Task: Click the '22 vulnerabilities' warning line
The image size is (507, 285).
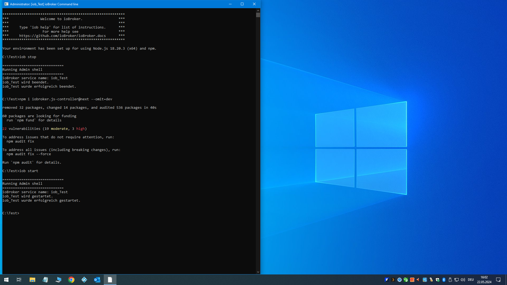Action: coord(45,129)
